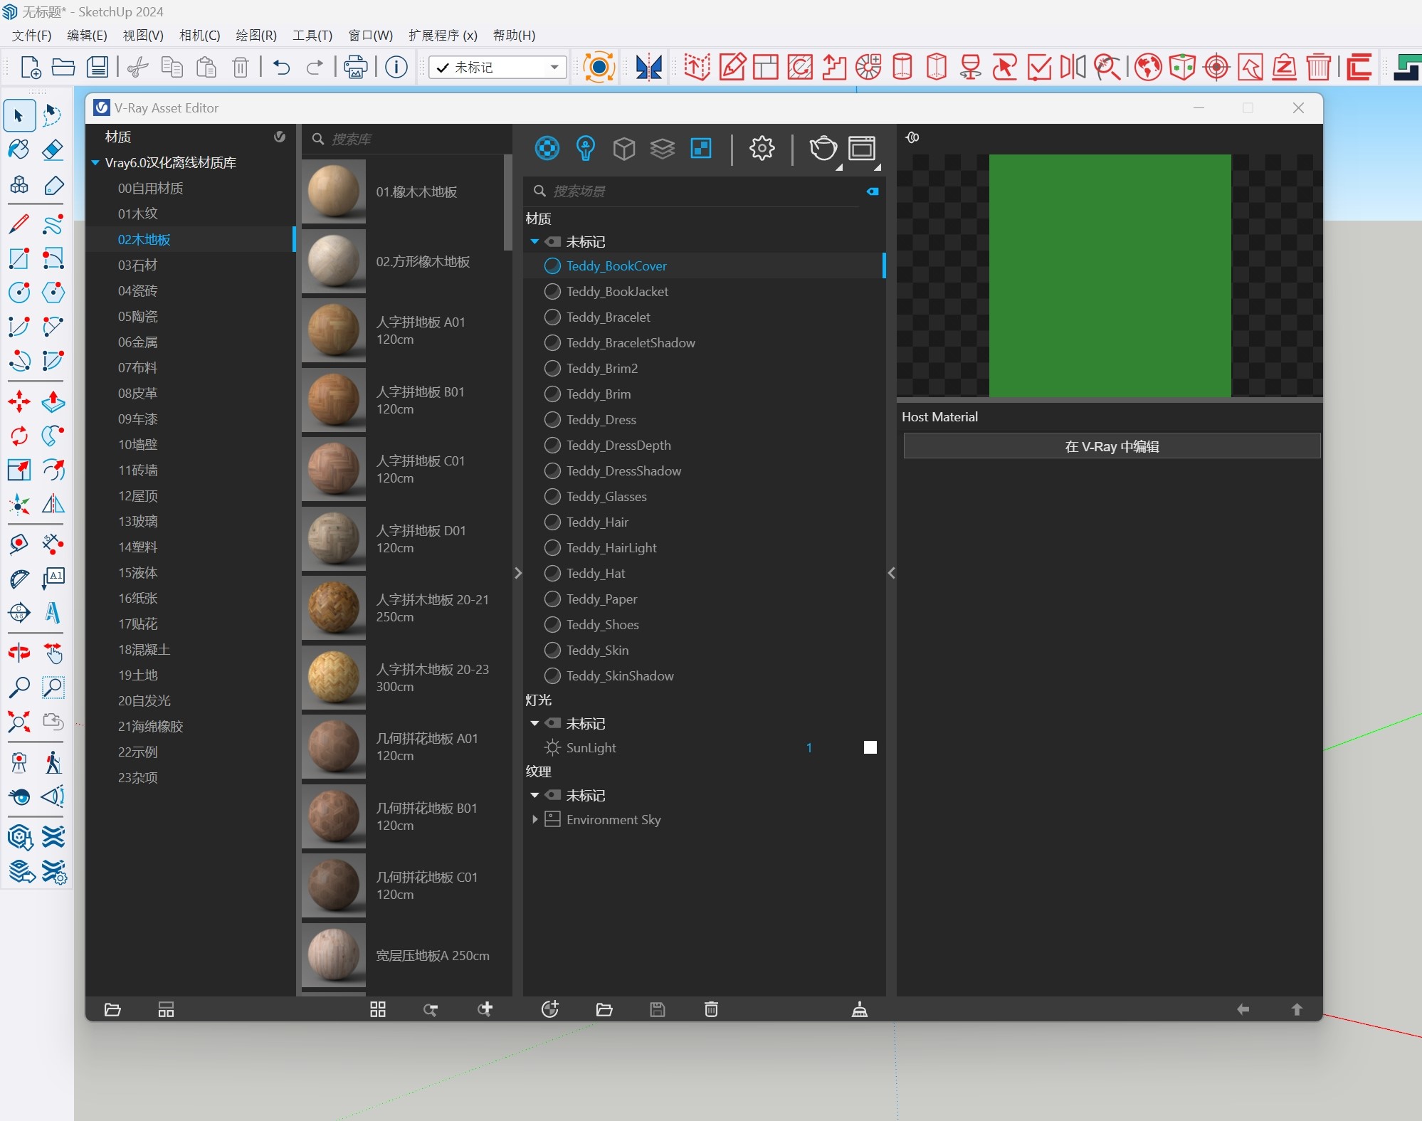
Task: Activate the red Pencil line tool
Action: (19, 224)
